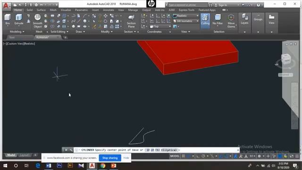The width and height of the screenshot is (302, 170).
Task: Expand the View panel dropdown label
Action: [x=185, y=32]
